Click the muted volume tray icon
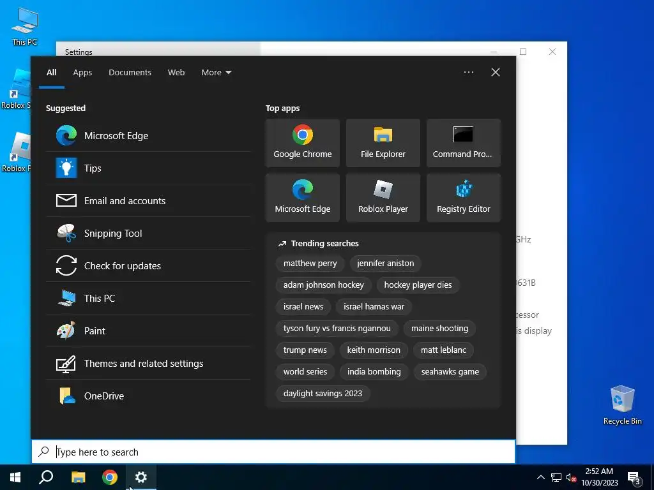Image resolution: width=654 pixels, height=490 pixels. pos(571,477)
